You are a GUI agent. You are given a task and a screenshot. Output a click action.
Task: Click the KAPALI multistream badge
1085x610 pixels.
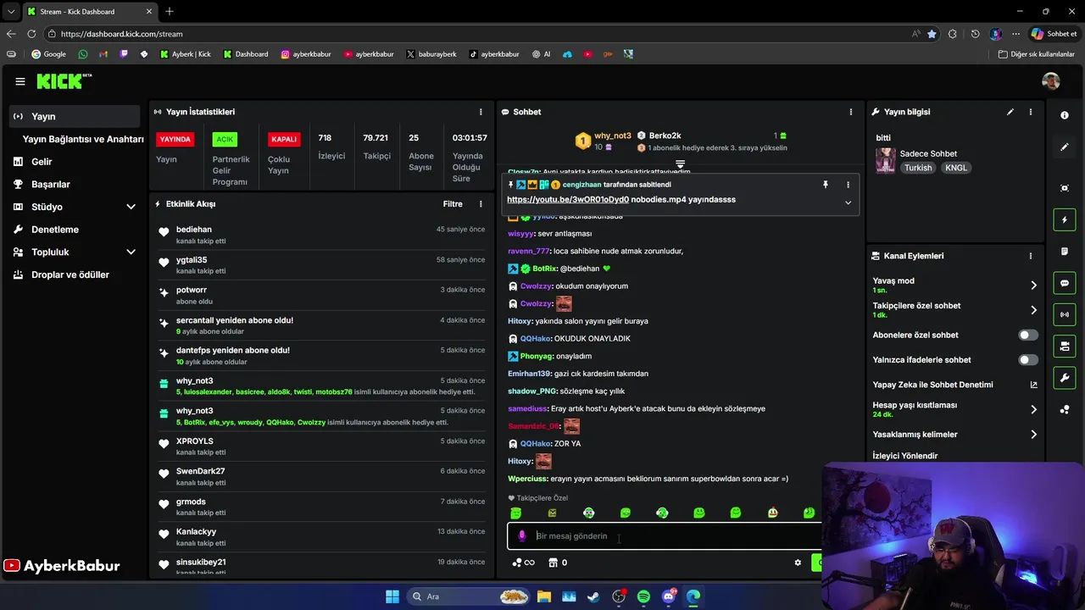[284, 139]
